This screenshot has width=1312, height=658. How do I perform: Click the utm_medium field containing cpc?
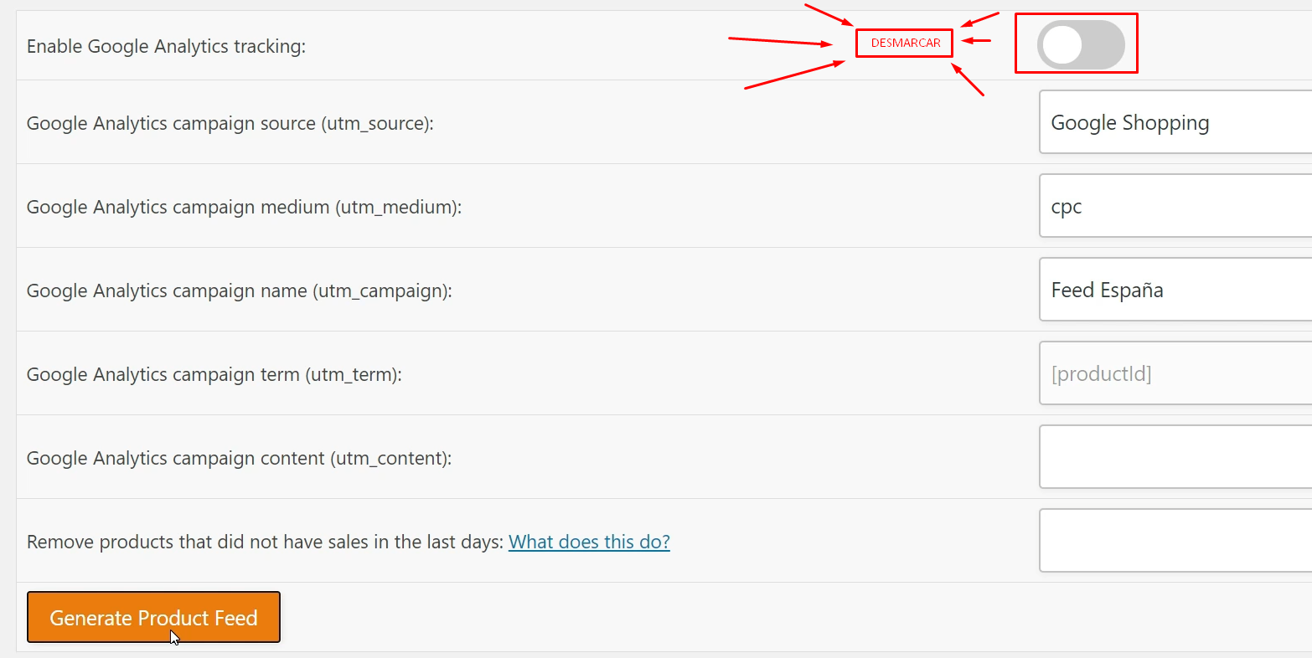coord(1175,206)
